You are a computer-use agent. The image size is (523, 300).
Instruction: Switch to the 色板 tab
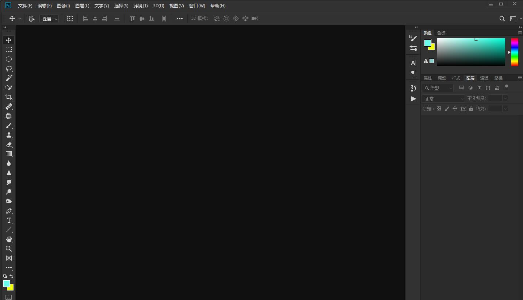click(x=441, y=33)
